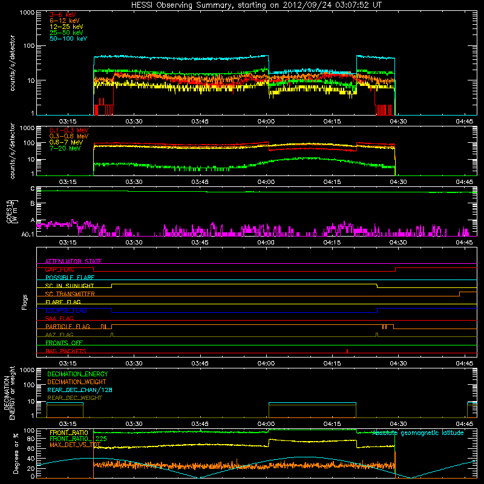Screen dimensions: 484x484
Task: Click the FRONT_RATIO_1225 legend label
Action: click(x=78, y=439)
